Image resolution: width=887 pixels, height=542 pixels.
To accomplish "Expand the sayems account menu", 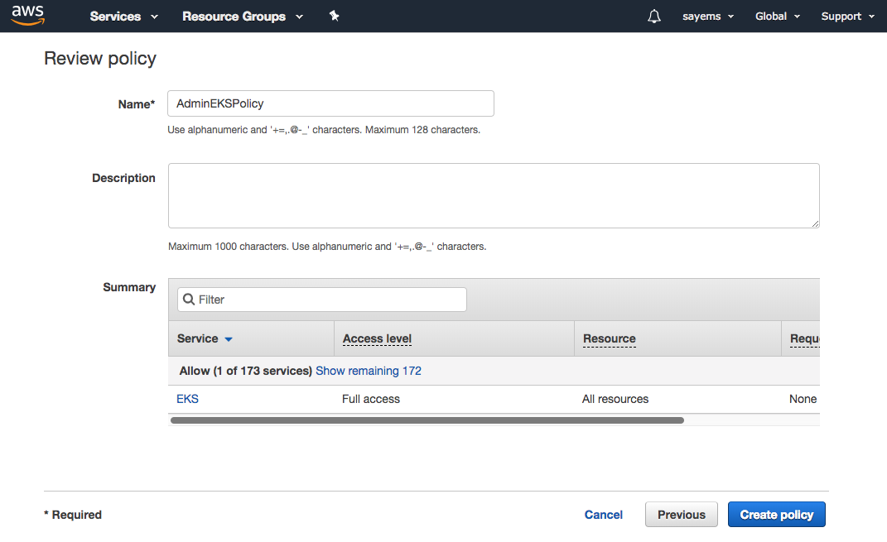I will pos(707,17).
